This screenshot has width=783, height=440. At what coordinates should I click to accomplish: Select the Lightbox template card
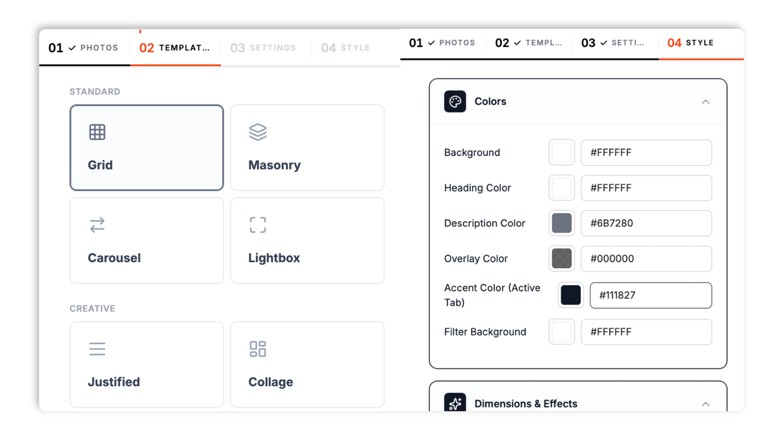[x=307, y=241]
